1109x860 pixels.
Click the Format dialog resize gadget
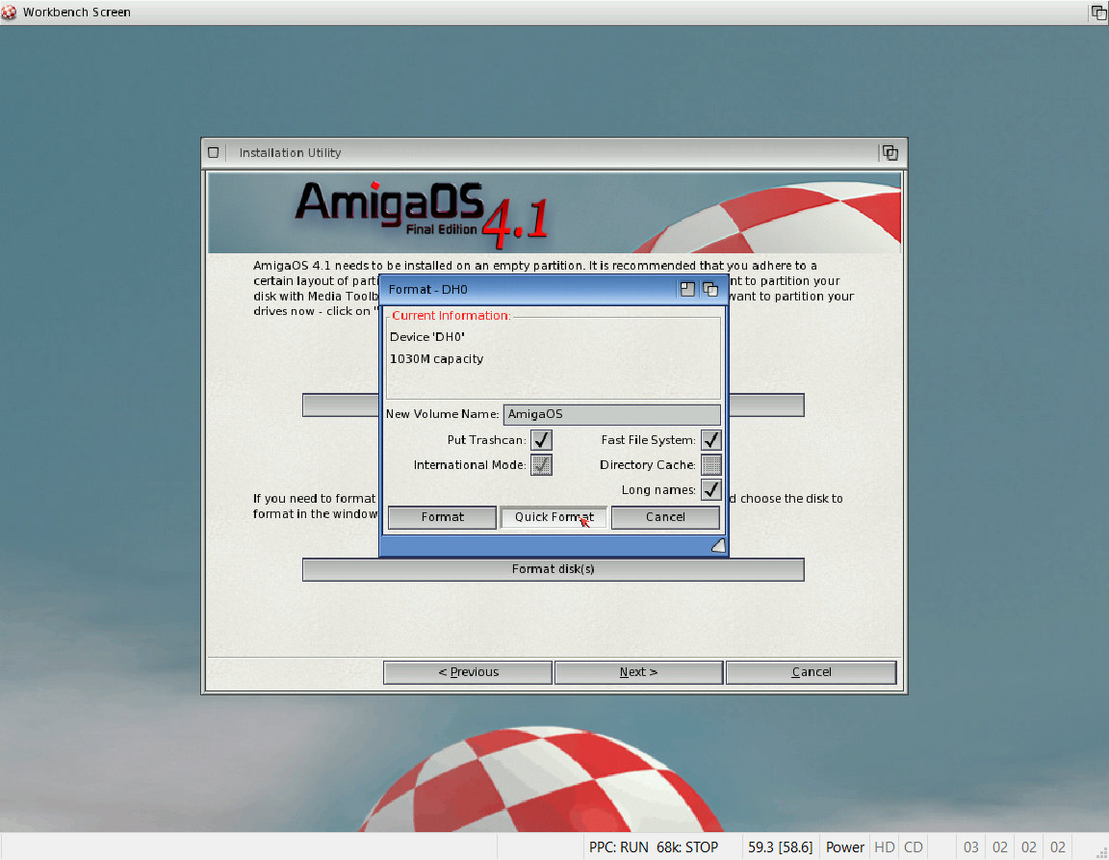click(718, 546)
